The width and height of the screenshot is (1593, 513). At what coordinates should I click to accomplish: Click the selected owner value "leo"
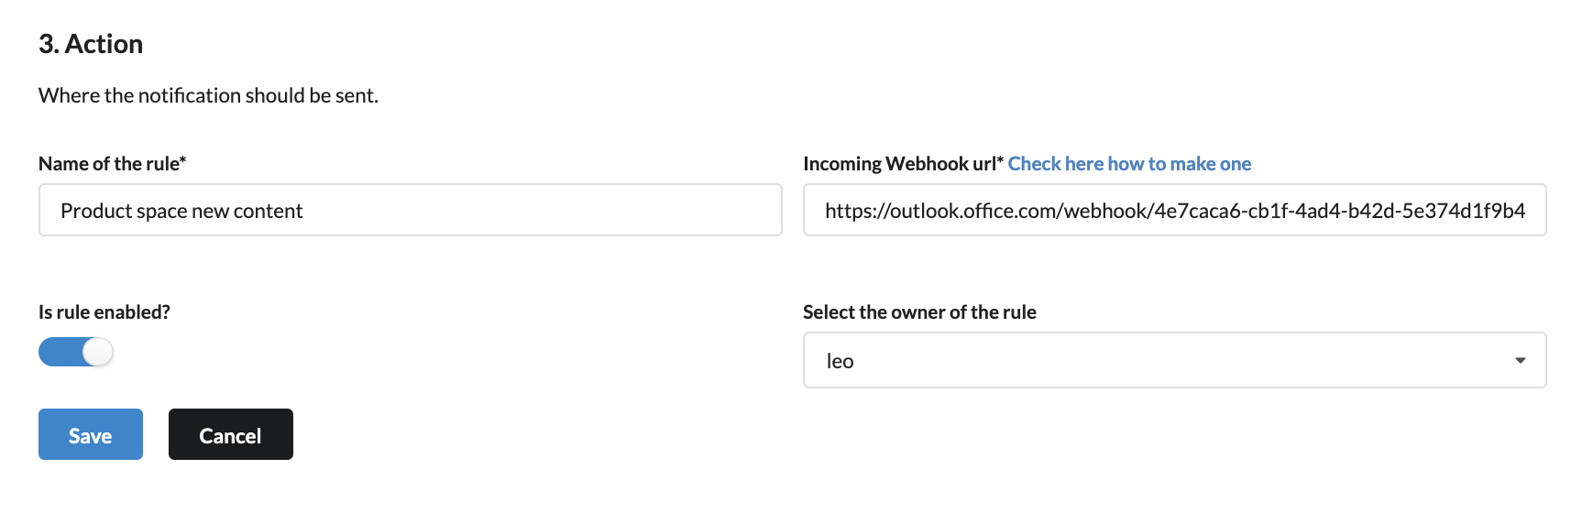click(x=840, y=361)
